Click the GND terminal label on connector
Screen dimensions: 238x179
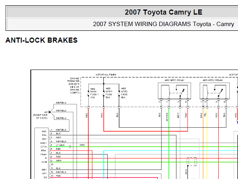(44, 131)
